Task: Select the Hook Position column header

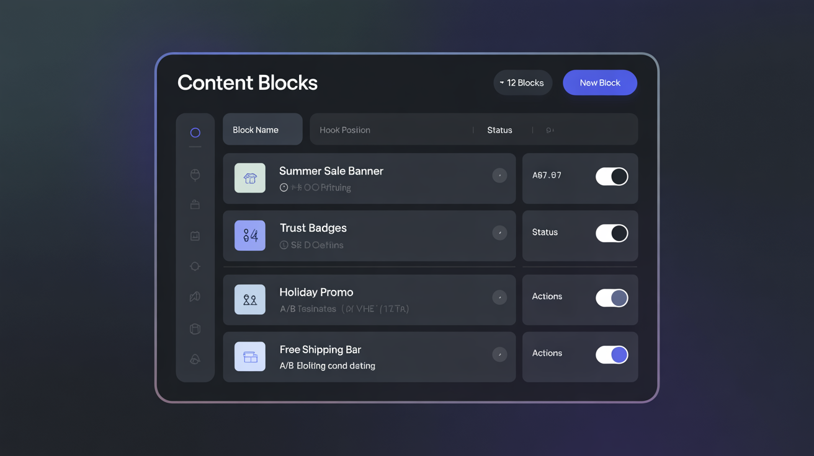Action: (345, 130)
